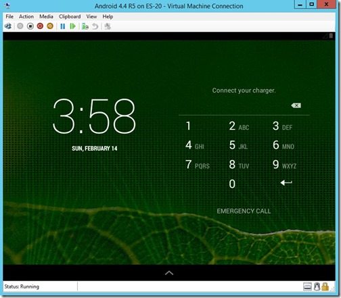341x298 pixels.
Task: Click the padlock icon in status bar
Action: click(325, 287)
